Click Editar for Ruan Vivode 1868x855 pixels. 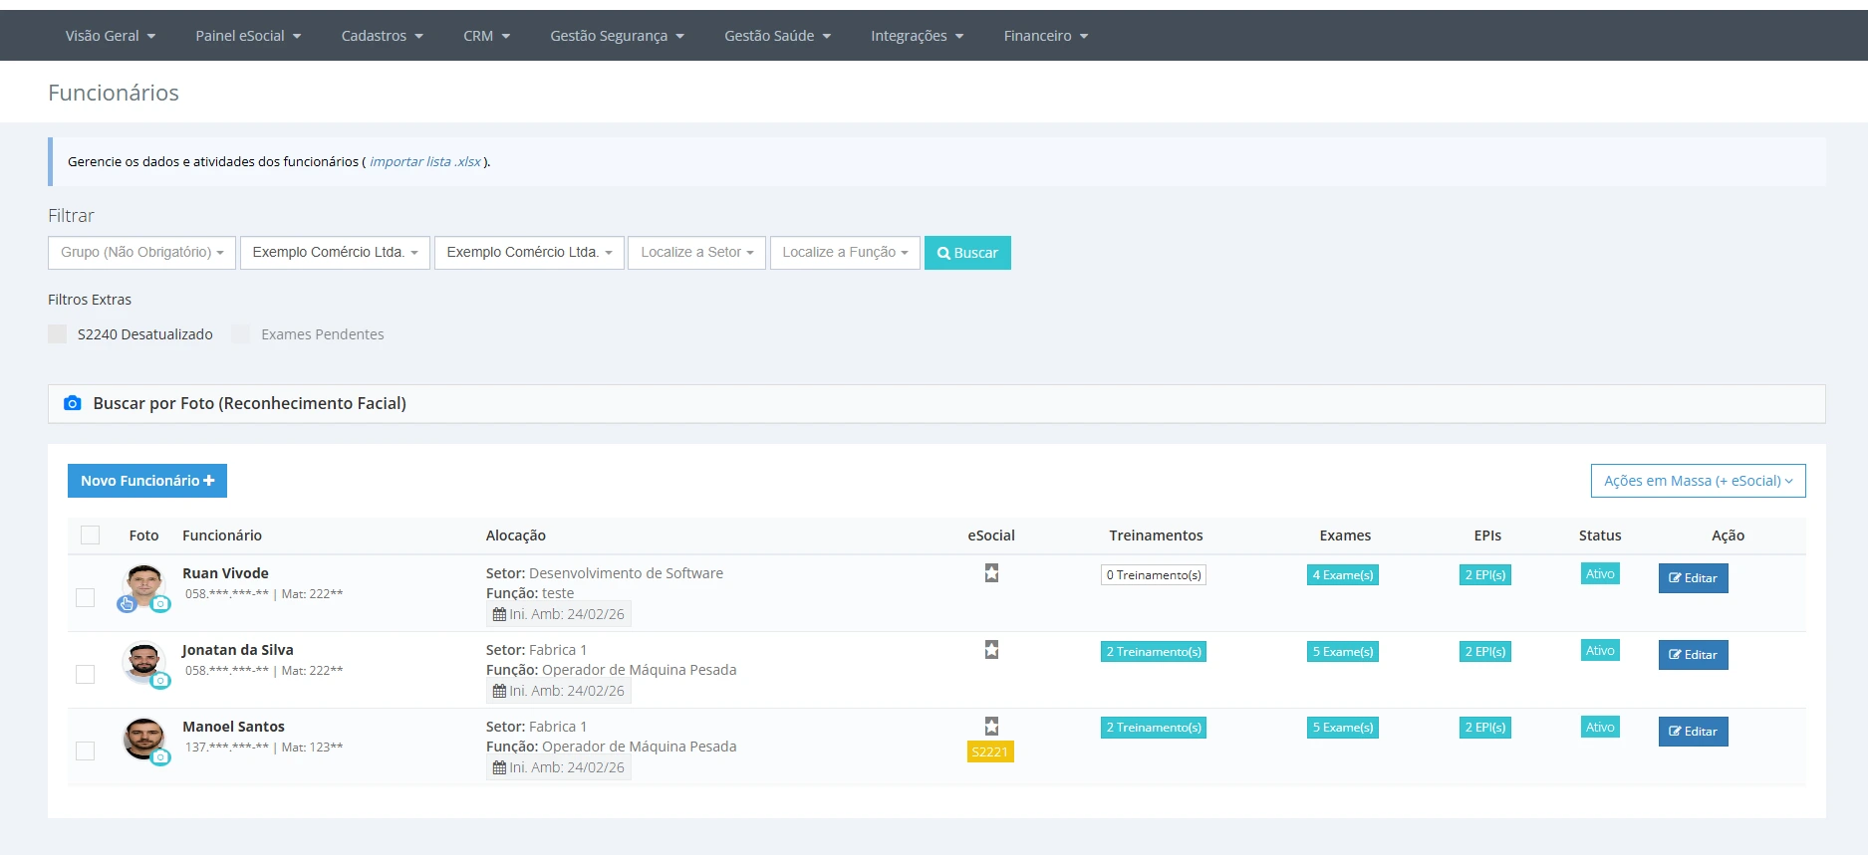tap(1693, 578)
